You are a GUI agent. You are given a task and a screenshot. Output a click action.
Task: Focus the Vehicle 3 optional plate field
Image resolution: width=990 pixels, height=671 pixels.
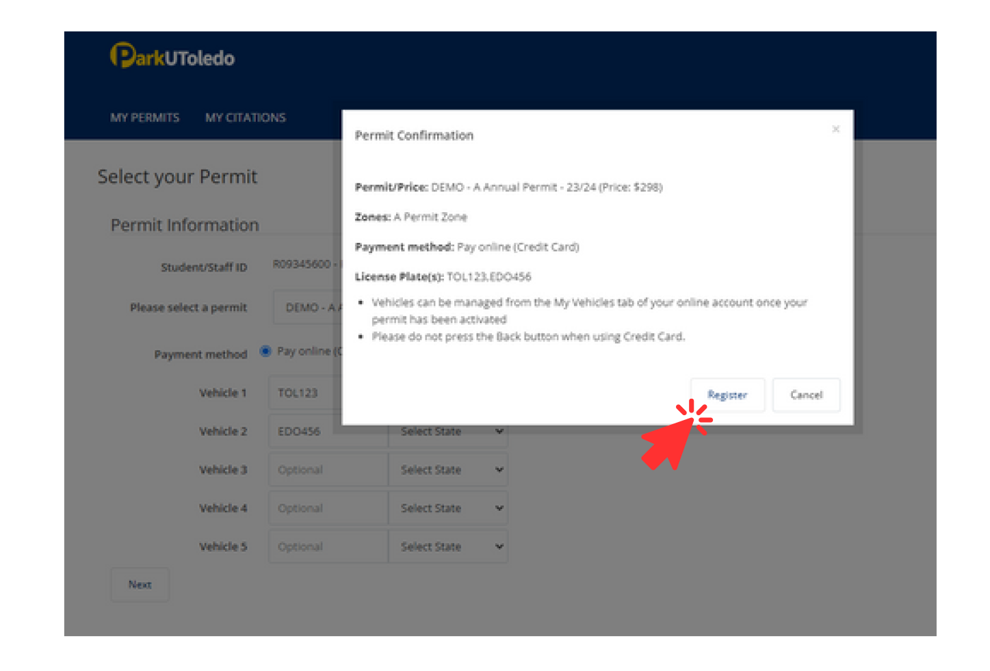click(x=328, y=470)
